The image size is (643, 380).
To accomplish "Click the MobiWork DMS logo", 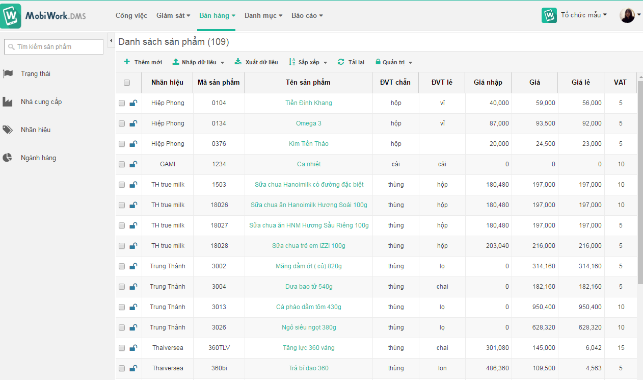I will 43,16.
